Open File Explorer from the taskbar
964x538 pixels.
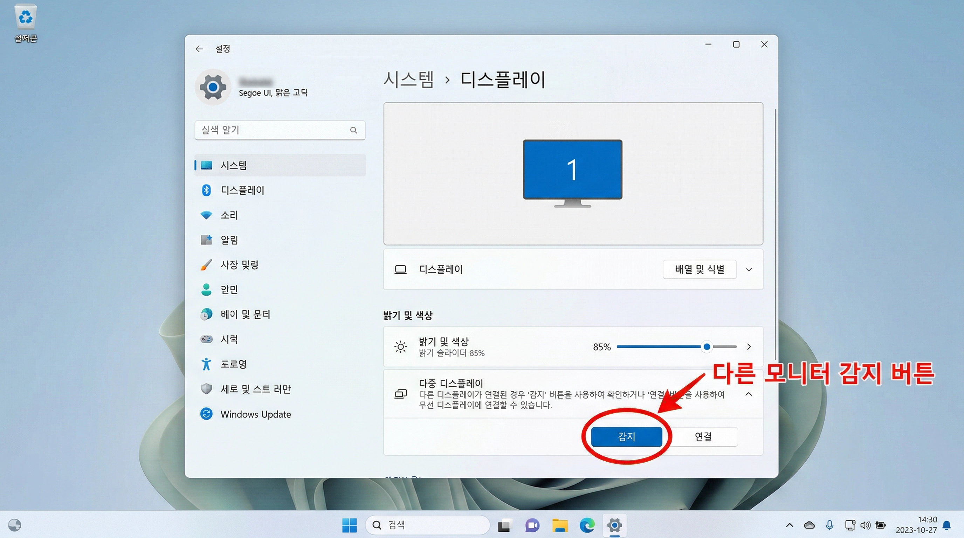[559, 525]
